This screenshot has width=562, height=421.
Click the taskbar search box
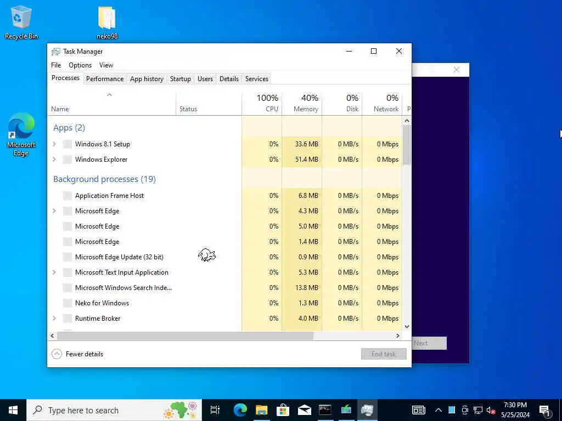click(x=114, y=410)
